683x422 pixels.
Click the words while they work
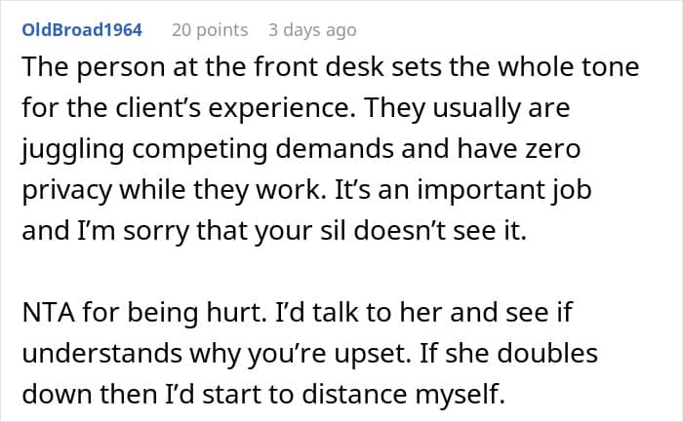pos(222,191)
